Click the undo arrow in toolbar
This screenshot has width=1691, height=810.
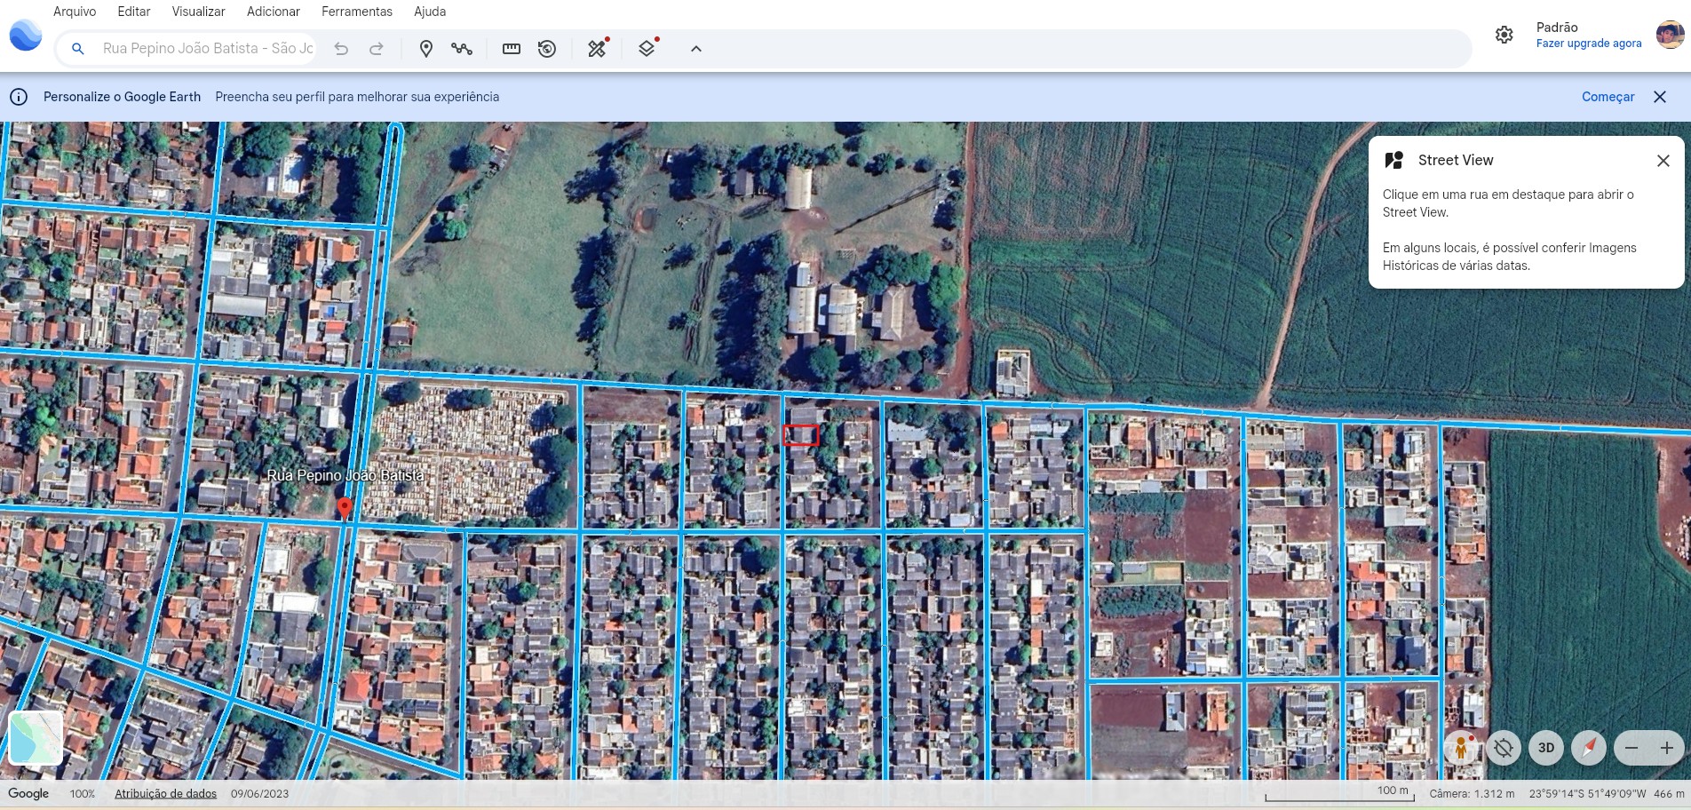pos(341,49)
